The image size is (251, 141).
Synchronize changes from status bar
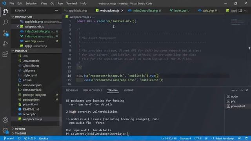tap(19, 138)
